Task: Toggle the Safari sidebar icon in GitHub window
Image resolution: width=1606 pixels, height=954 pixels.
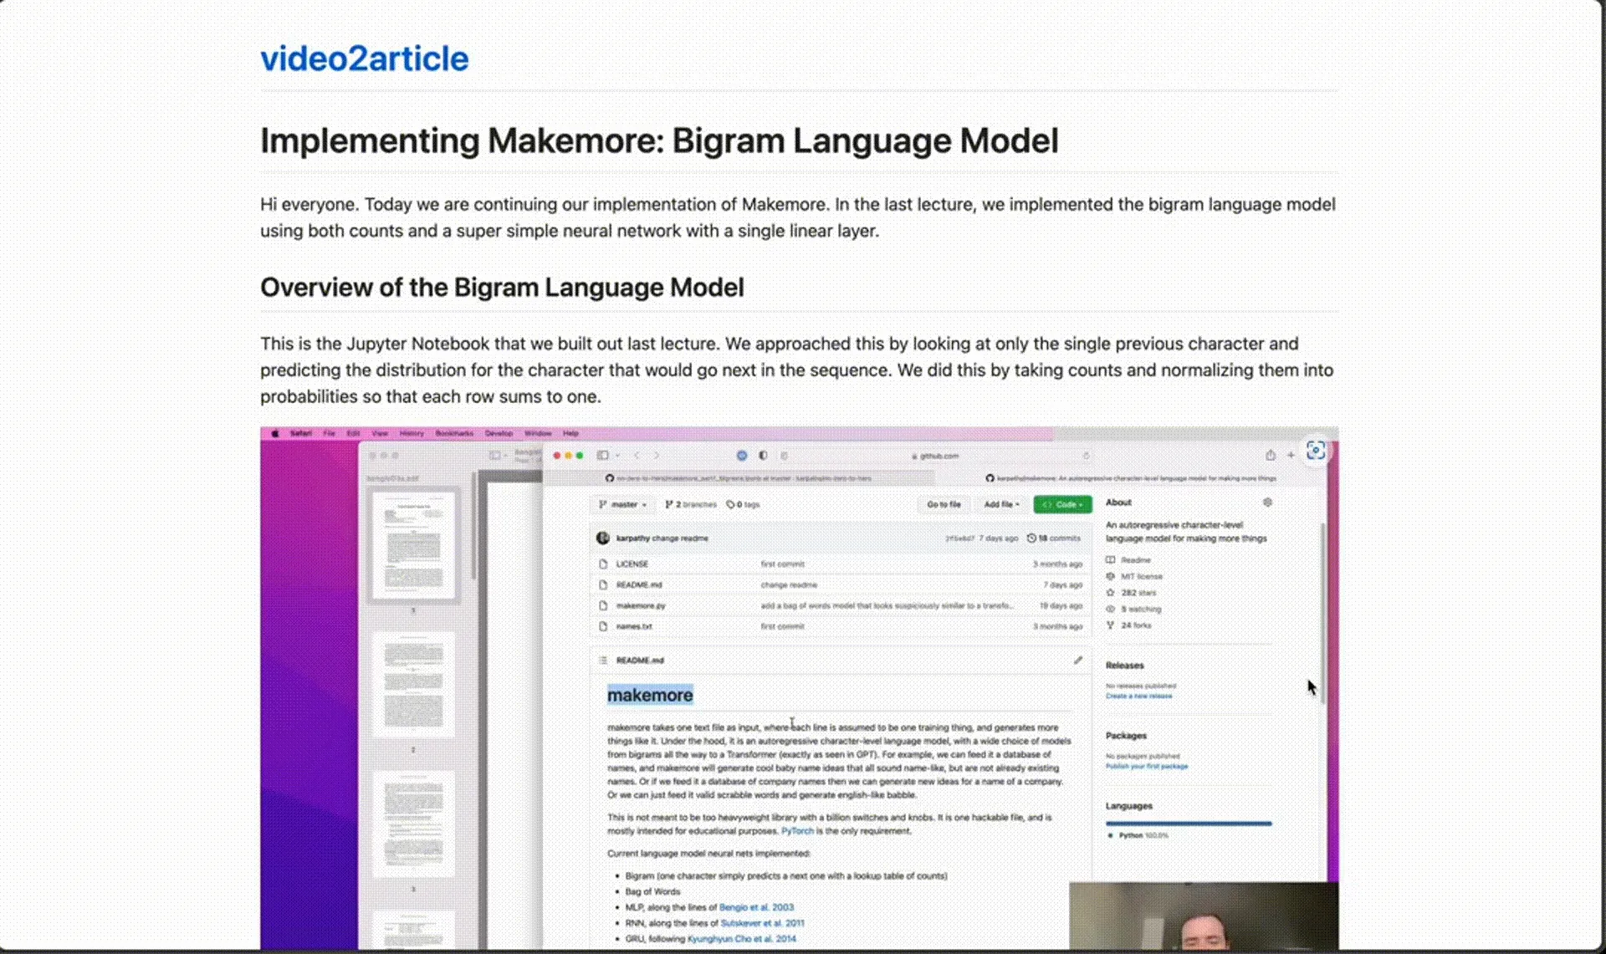Action: (x=602, y=456)
